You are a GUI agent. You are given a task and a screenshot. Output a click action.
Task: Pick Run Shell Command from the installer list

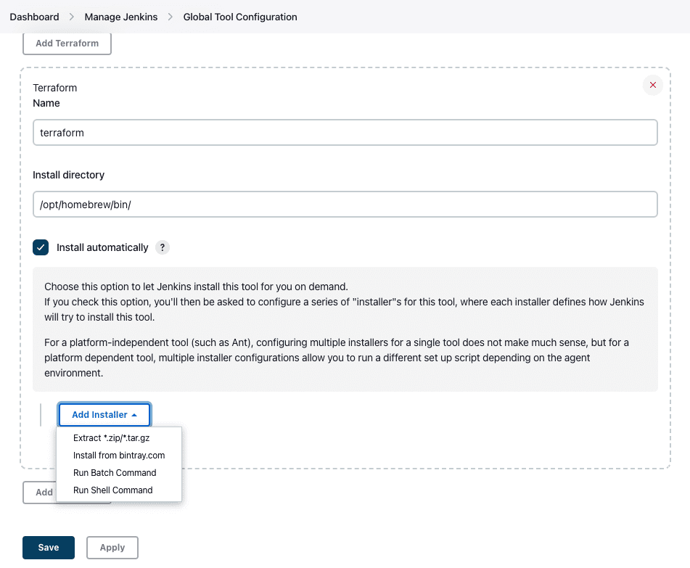tap(112, 490)
